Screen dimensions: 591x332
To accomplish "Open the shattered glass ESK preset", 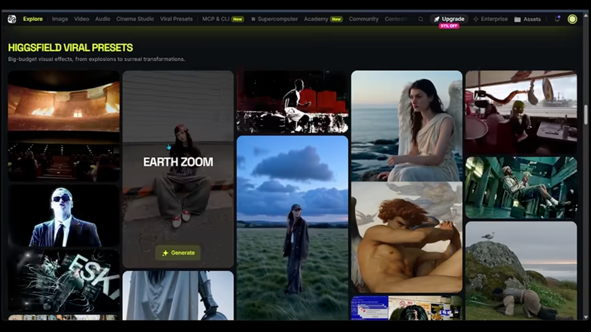I will coord(63,281).
